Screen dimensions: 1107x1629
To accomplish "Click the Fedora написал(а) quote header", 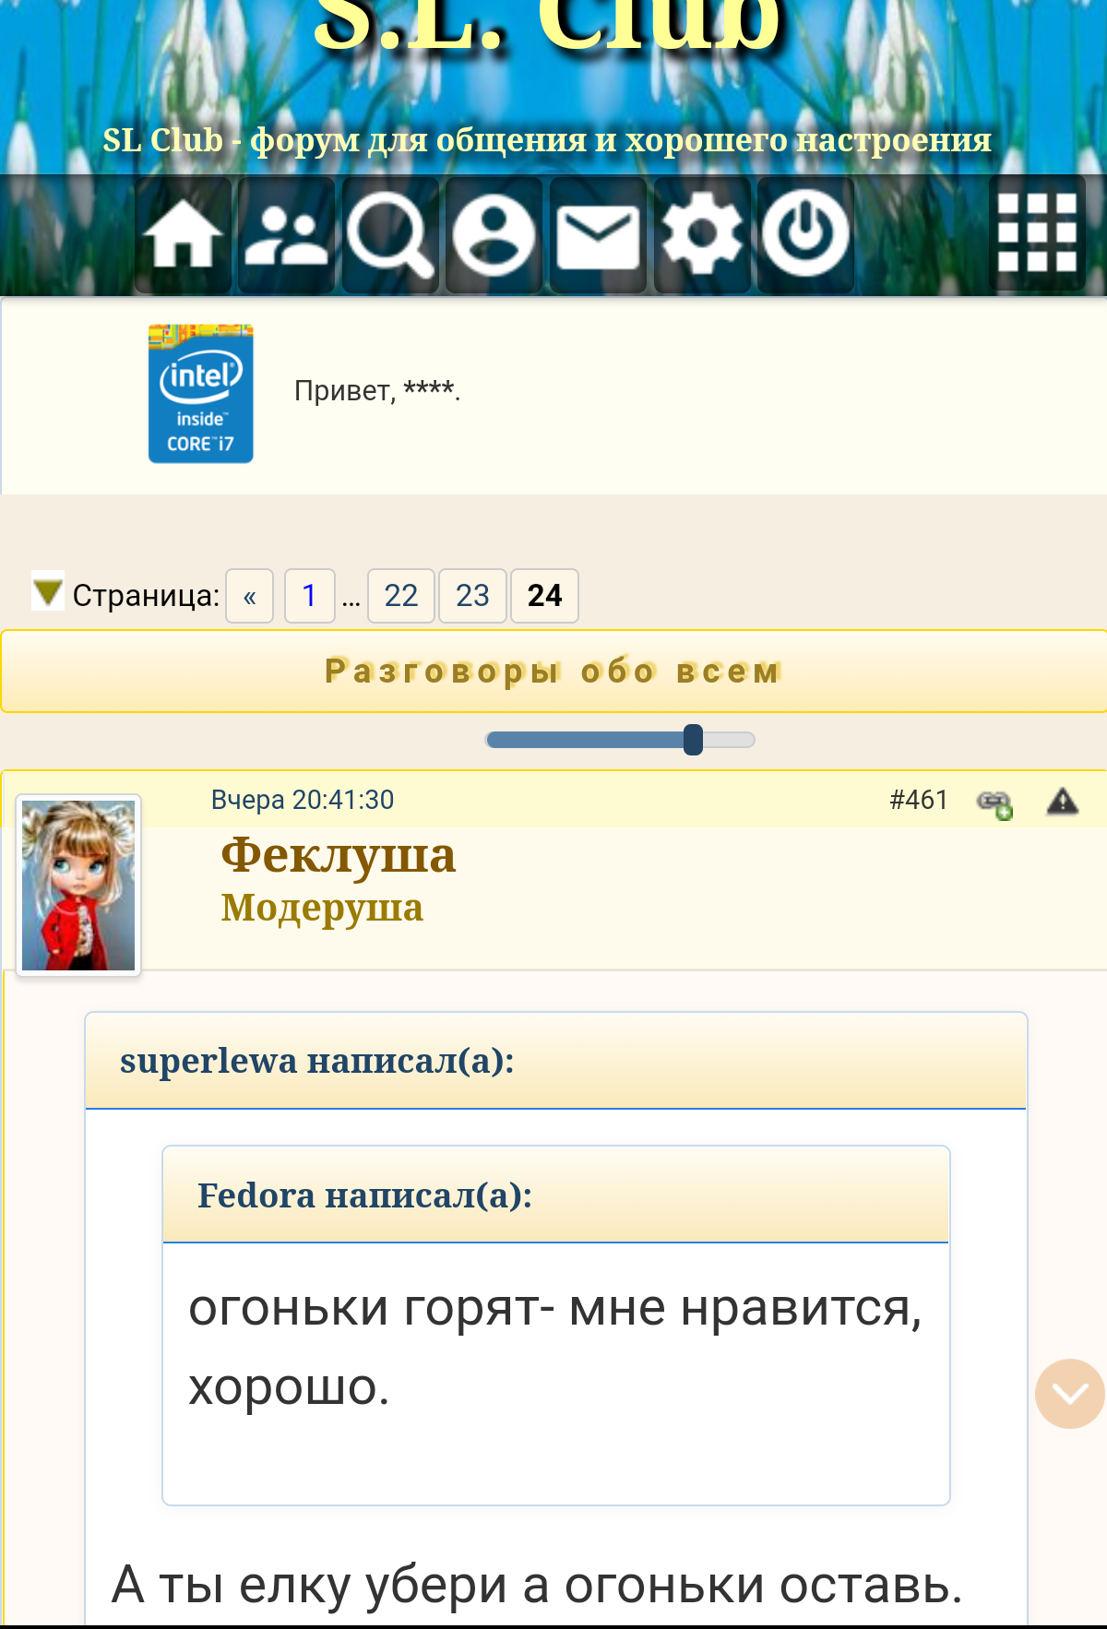I will 556,1195.
